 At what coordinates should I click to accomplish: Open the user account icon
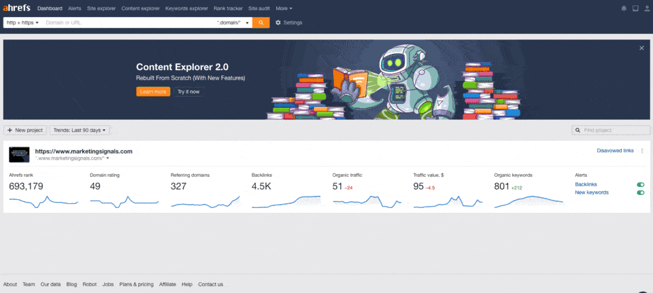tap(647, 8)
